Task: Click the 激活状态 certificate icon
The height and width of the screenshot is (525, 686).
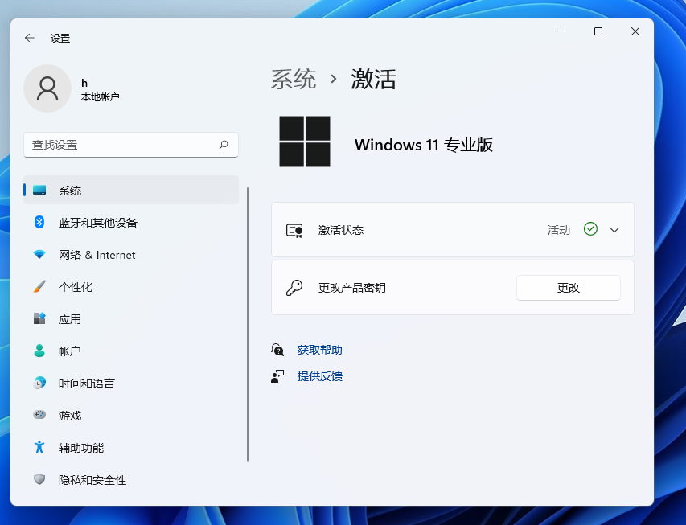Action: 294,230
